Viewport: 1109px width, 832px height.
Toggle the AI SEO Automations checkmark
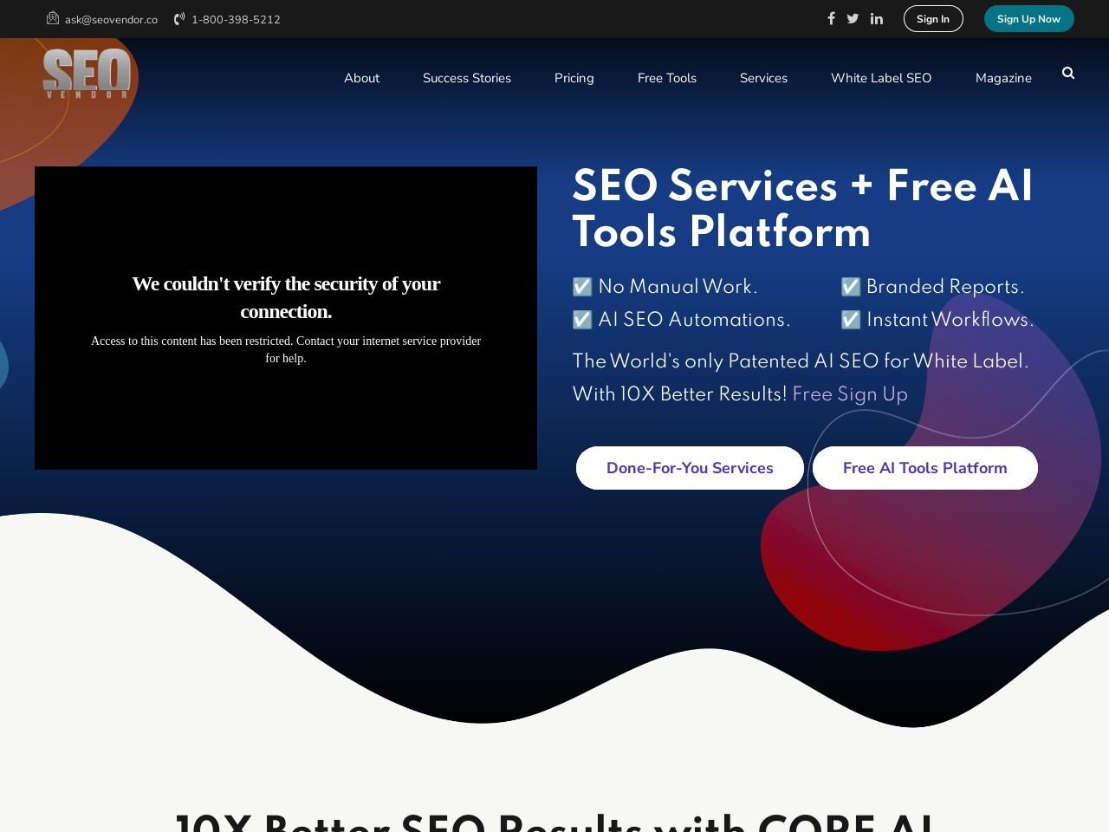click(x=580, y=319)
